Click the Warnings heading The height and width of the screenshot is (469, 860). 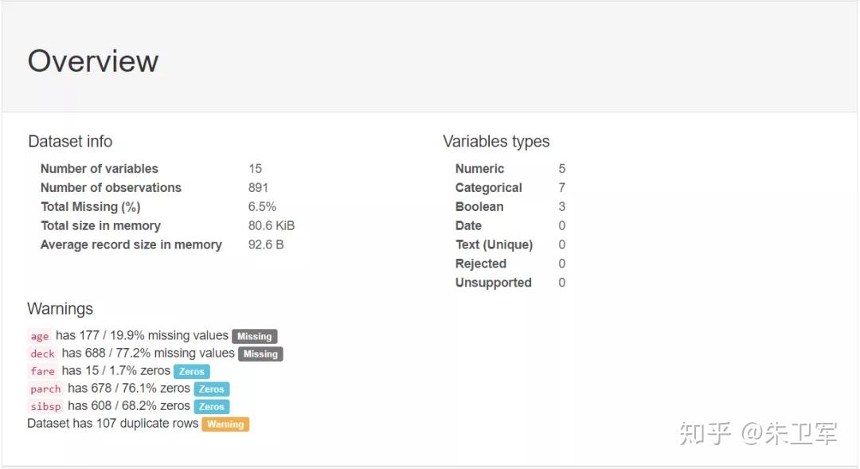pos(60,309)
